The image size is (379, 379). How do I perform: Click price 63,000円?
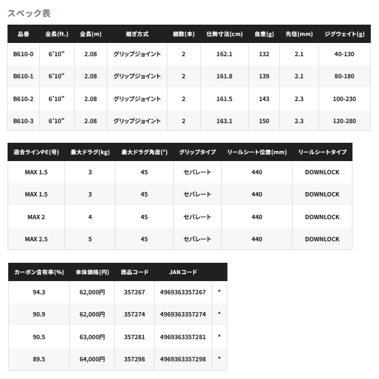click(x=92, y=337)
